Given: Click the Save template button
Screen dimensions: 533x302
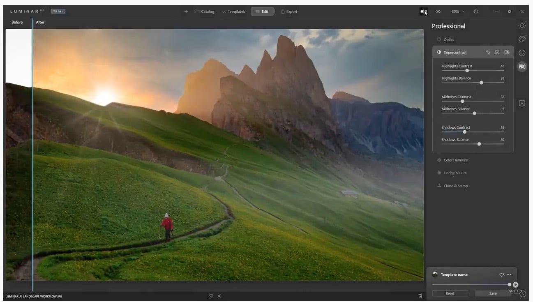Looking at the screenshot, I should coord(493,293).
